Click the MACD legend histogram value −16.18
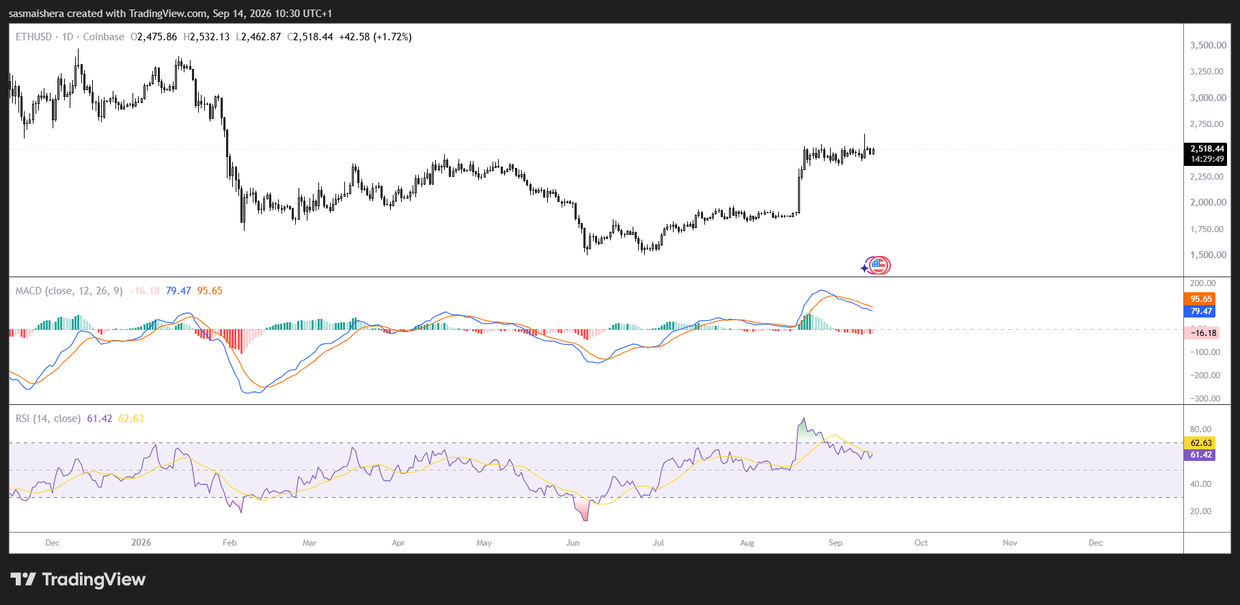 (144, 291)
